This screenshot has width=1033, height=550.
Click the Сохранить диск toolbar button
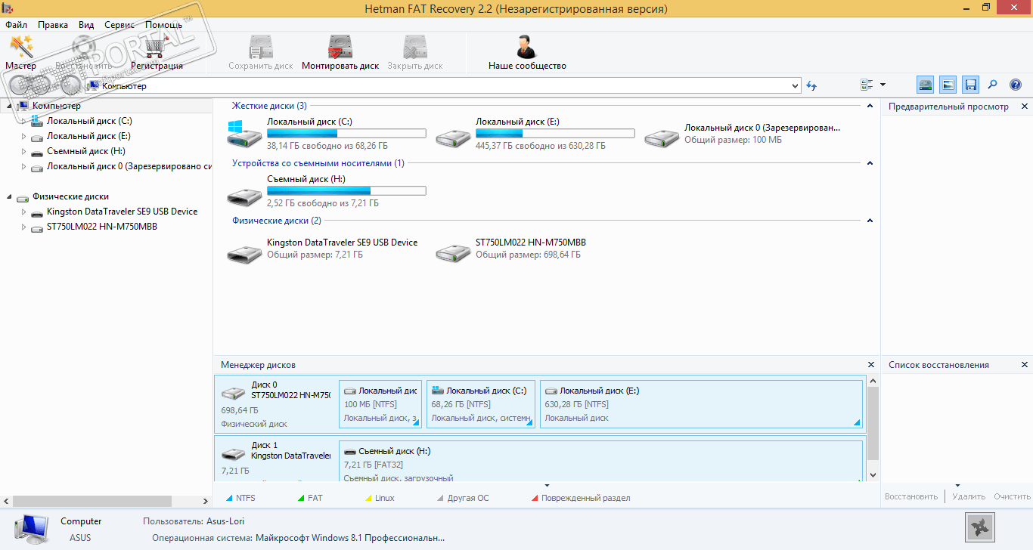click(x=261, y=53)
